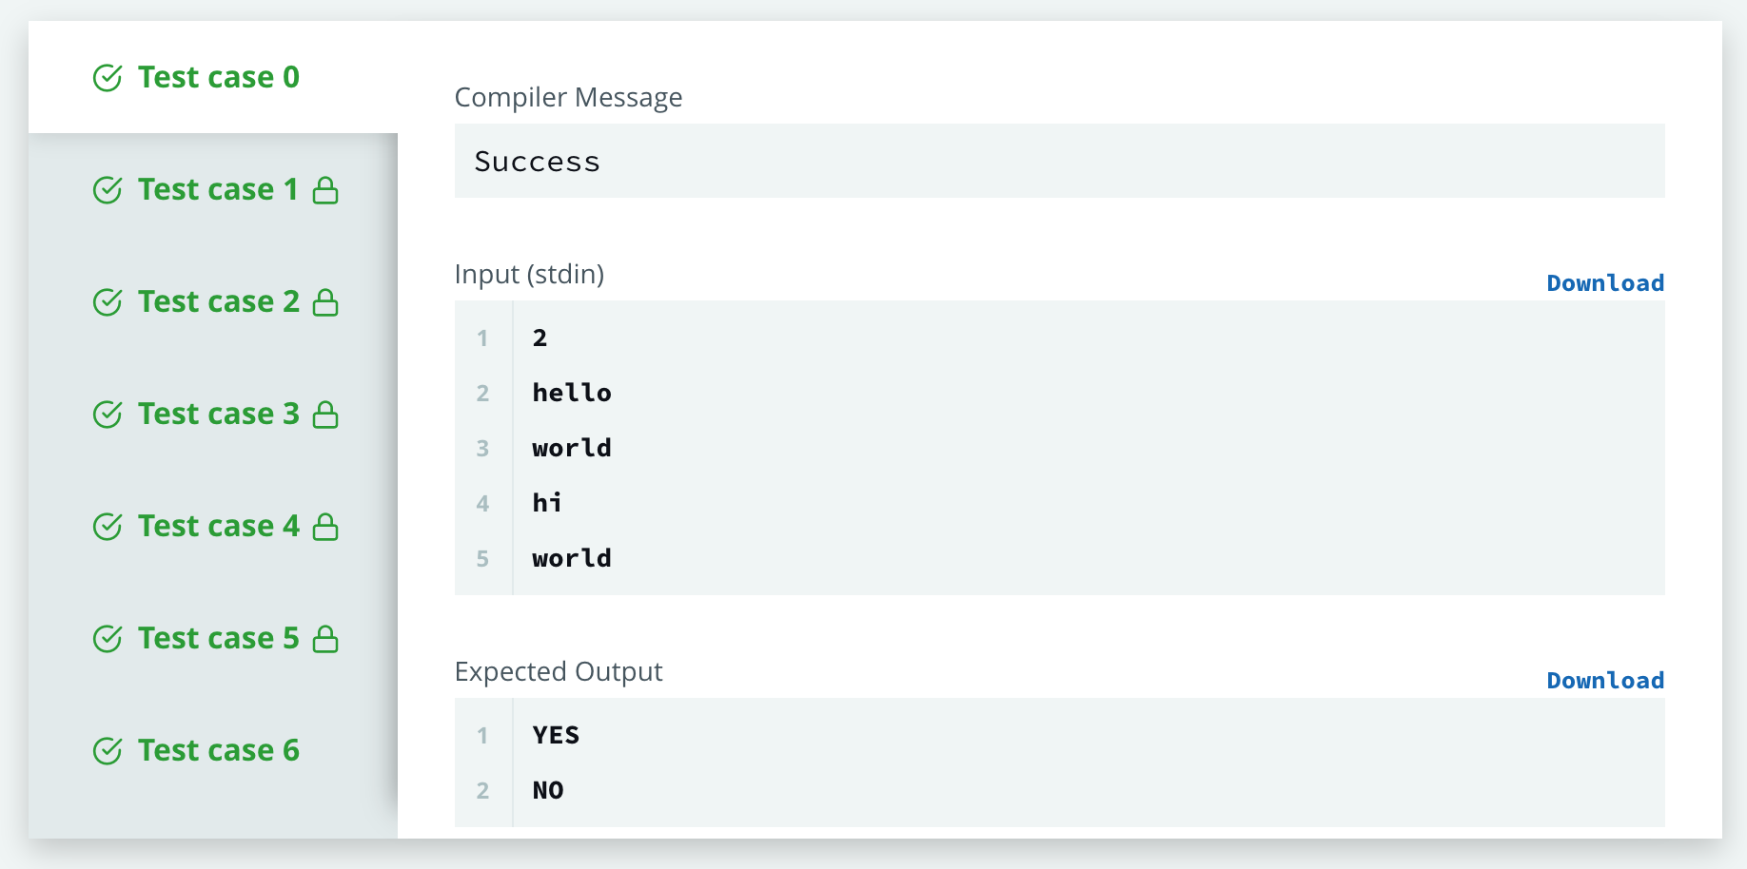This screenshot has height=869, width=1747.
Task: Switch to the Test case 1 tab
Action: click(218, 189)
